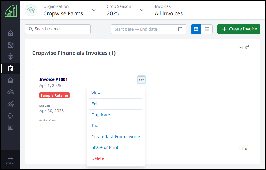Open the puzzle piece integrations icon
The image size is (266, 170).
click(x=10, y=116)
